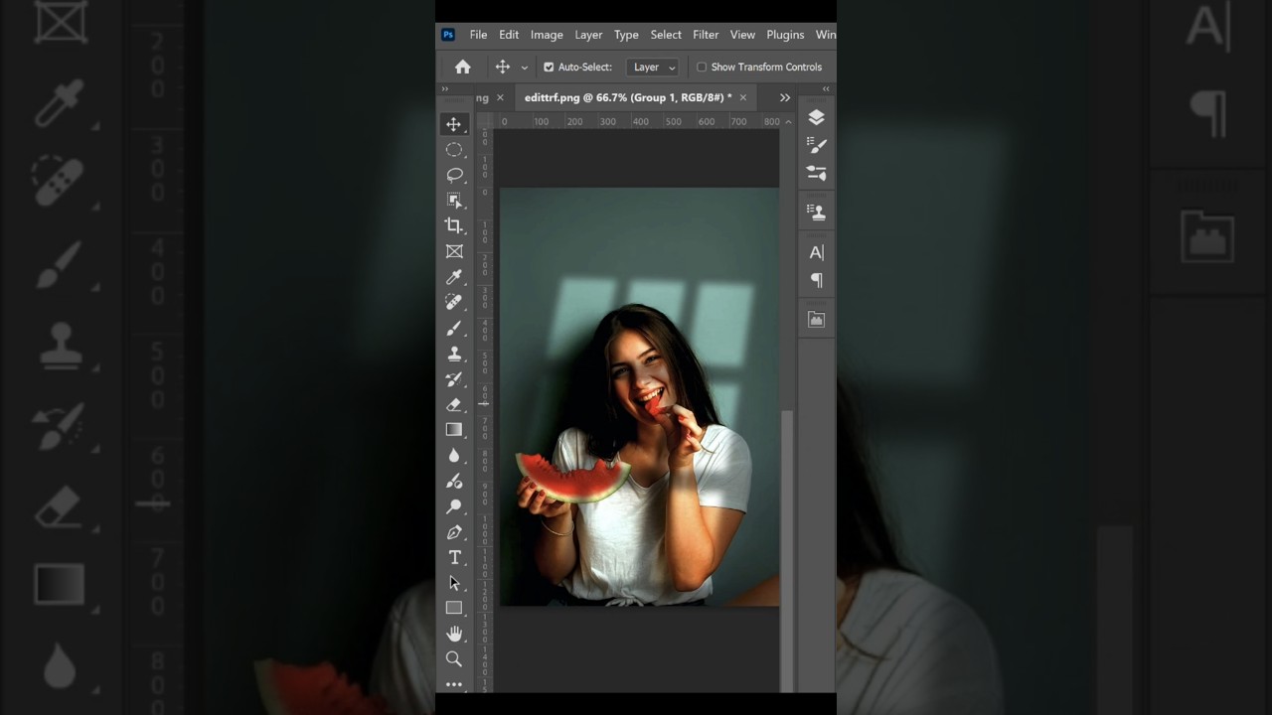Image resolution: width=1272 pixels, height=715 pixels.
Task: Close the edittrf.png document tab
Action: click(x=742, y=97)
